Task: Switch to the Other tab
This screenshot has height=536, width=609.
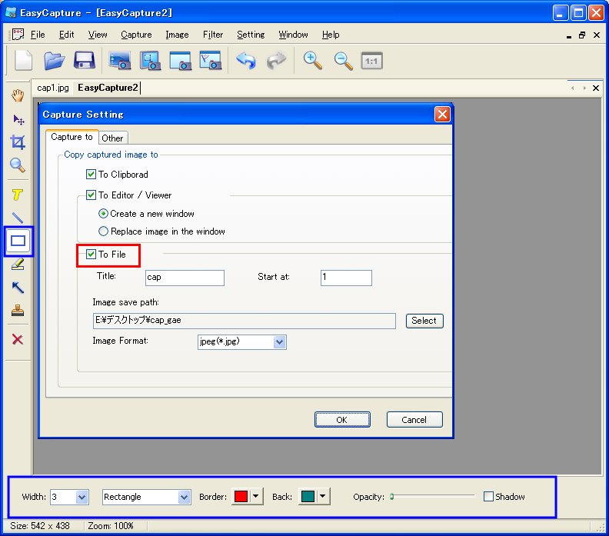Action: coord(112,138)
